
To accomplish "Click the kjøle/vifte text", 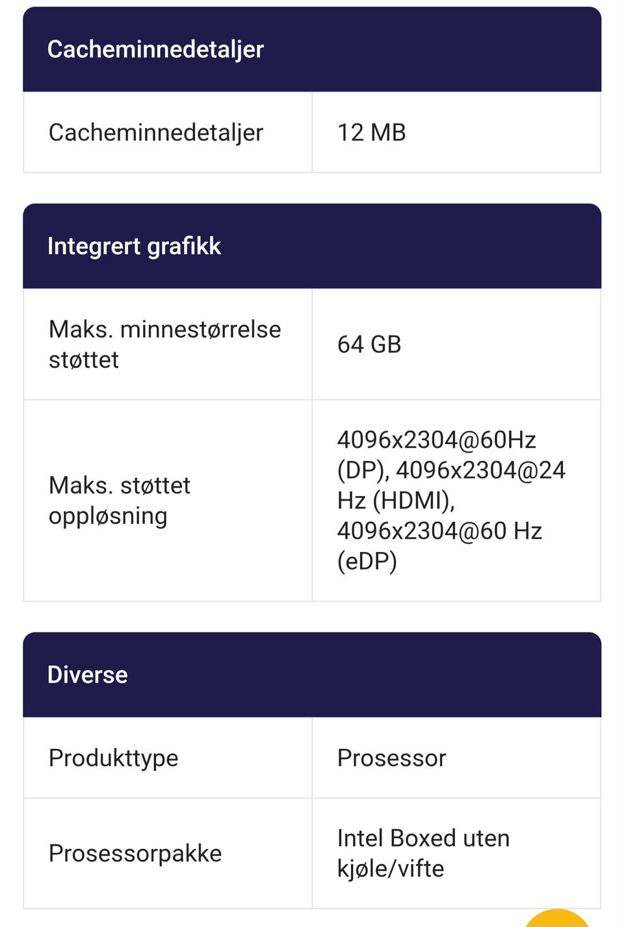I will coord(390,868).
